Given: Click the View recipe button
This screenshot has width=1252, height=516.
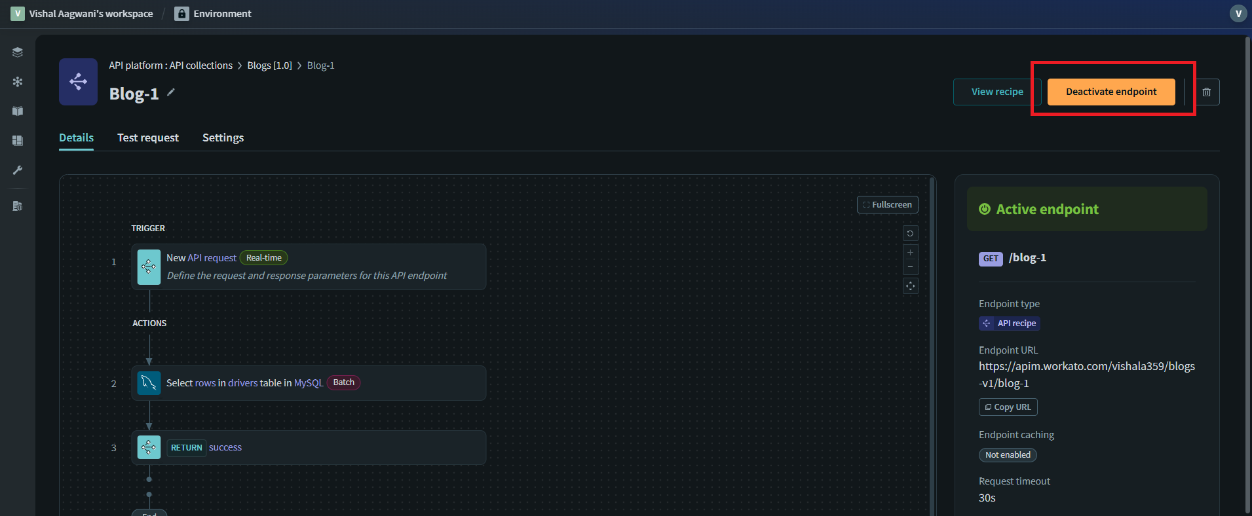Looking at the screenshot, I should click(997, 92).
